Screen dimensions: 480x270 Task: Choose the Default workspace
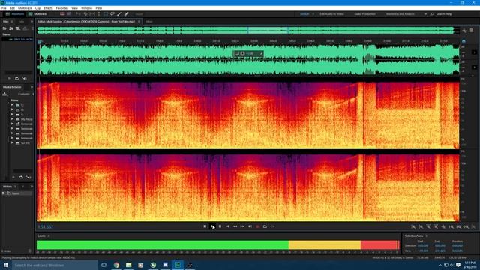coord(304,14)
